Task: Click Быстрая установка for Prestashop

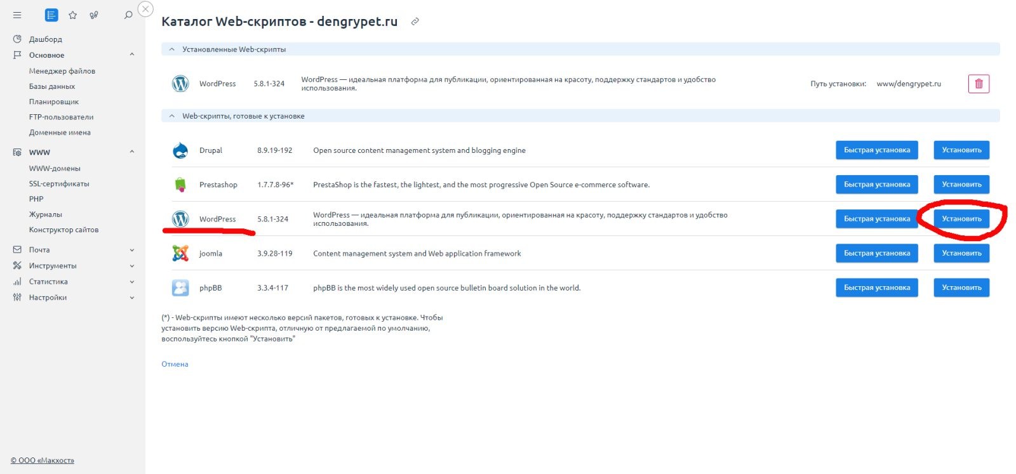Action: point(876,185)
